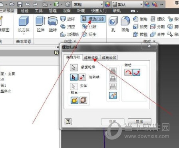Expand quick access toolbar overflow chevron
The width and height of the screenshot is (179, 148).
coord(161,4)
